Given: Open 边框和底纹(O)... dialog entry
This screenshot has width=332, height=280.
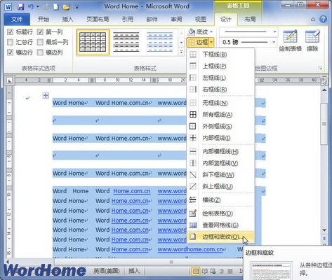Looking at the screenshot, I should point(220,237).
